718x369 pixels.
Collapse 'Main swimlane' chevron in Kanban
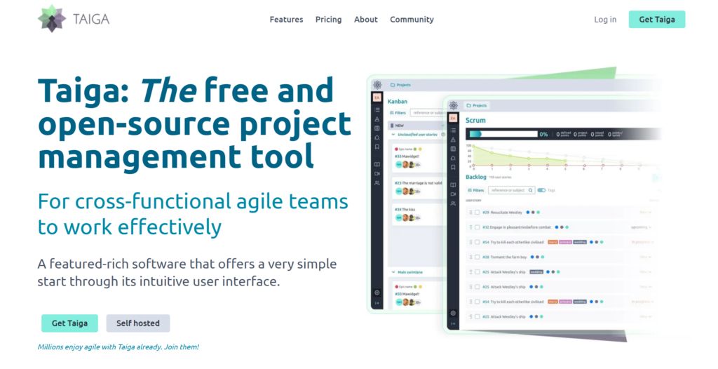[x=393, y=272]
